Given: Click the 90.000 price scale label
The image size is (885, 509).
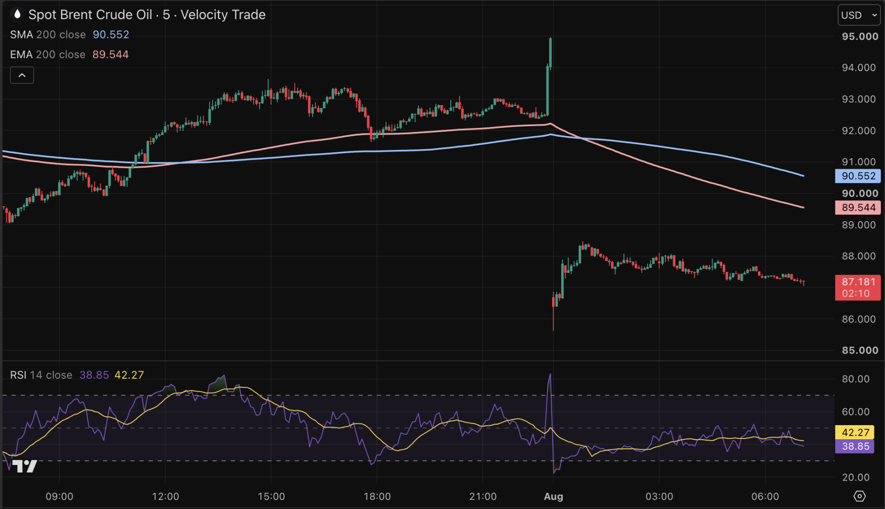Looking at the screenshot, I should pos(860,194).
